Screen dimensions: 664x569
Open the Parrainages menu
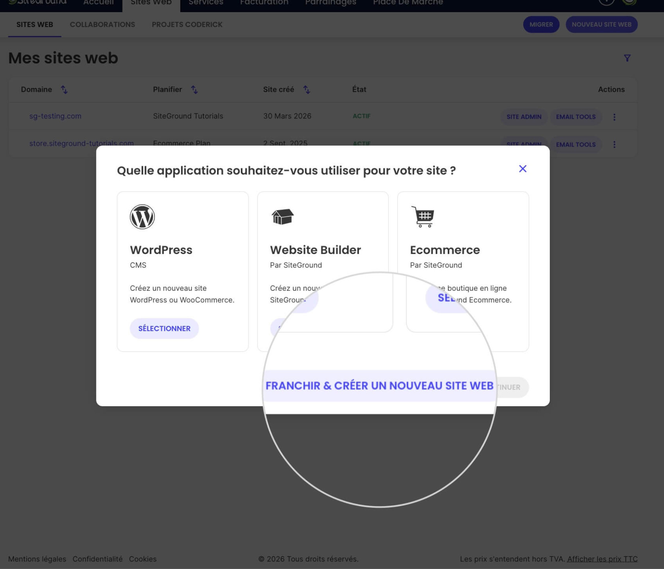(331, 2)
